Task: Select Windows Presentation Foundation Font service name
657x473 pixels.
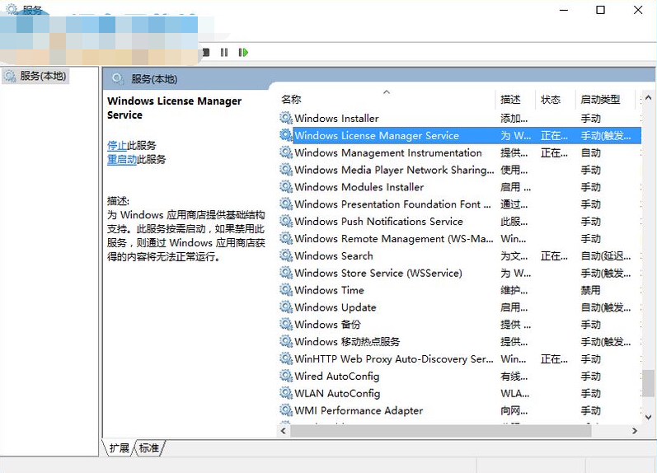Action: [392, 204]
